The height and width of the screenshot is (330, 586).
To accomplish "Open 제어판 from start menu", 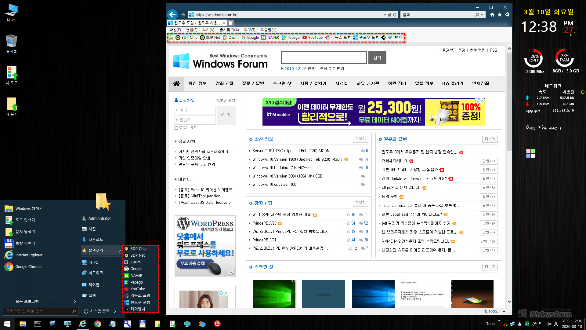I will coord(91,285).
